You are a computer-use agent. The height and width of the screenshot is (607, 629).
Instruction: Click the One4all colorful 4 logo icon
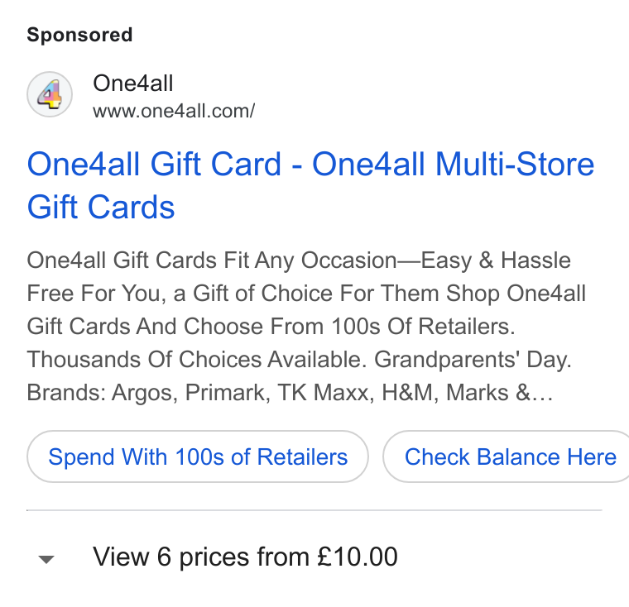(x=50, y=94)
